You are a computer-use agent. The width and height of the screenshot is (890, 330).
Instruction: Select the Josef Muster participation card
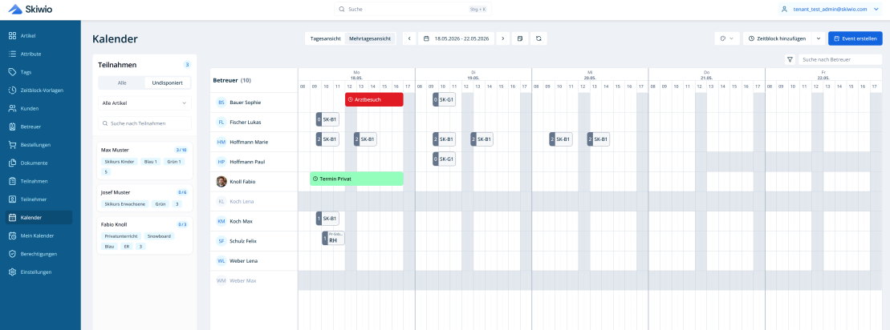pyautogui.click(x=144, y=198)
